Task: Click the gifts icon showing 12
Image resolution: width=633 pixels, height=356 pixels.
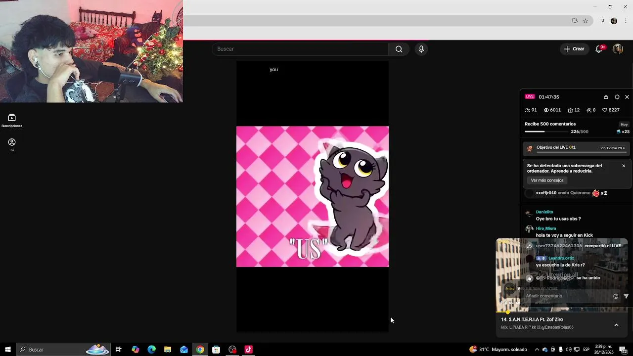Action: tap(570, 110)
